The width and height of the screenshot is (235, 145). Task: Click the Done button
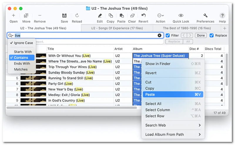(x=201, y=35)
